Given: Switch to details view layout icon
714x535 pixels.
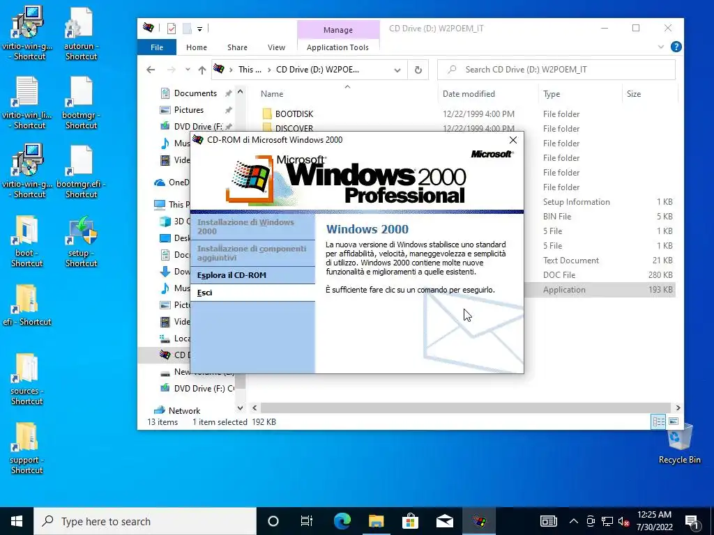Looking at the screenshot, I should click(x=658, y=421).
